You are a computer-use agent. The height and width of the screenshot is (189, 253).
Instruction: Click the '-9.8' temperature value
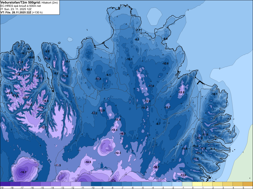click(47, 51)
